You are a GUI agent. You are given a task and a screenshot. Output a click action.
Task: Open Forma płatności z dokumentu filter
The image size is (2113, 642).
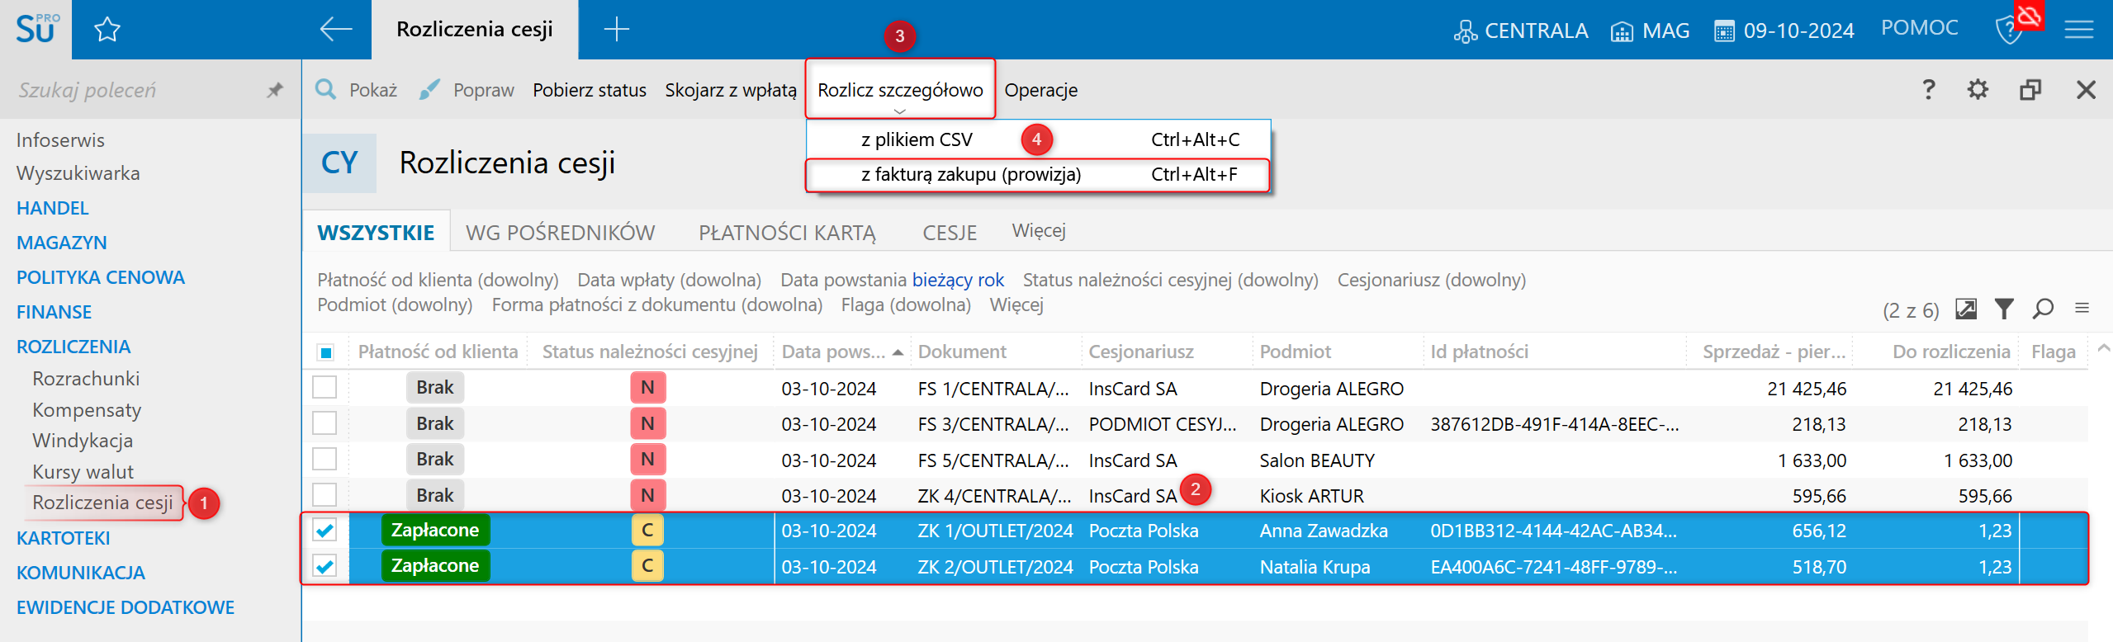pyautogui.click(x=656, y=304)
